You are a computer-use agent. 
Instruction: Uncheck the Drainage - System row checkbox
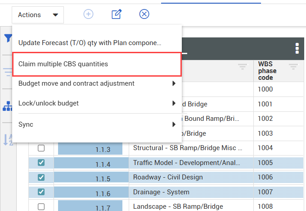(x=41, y=192)
